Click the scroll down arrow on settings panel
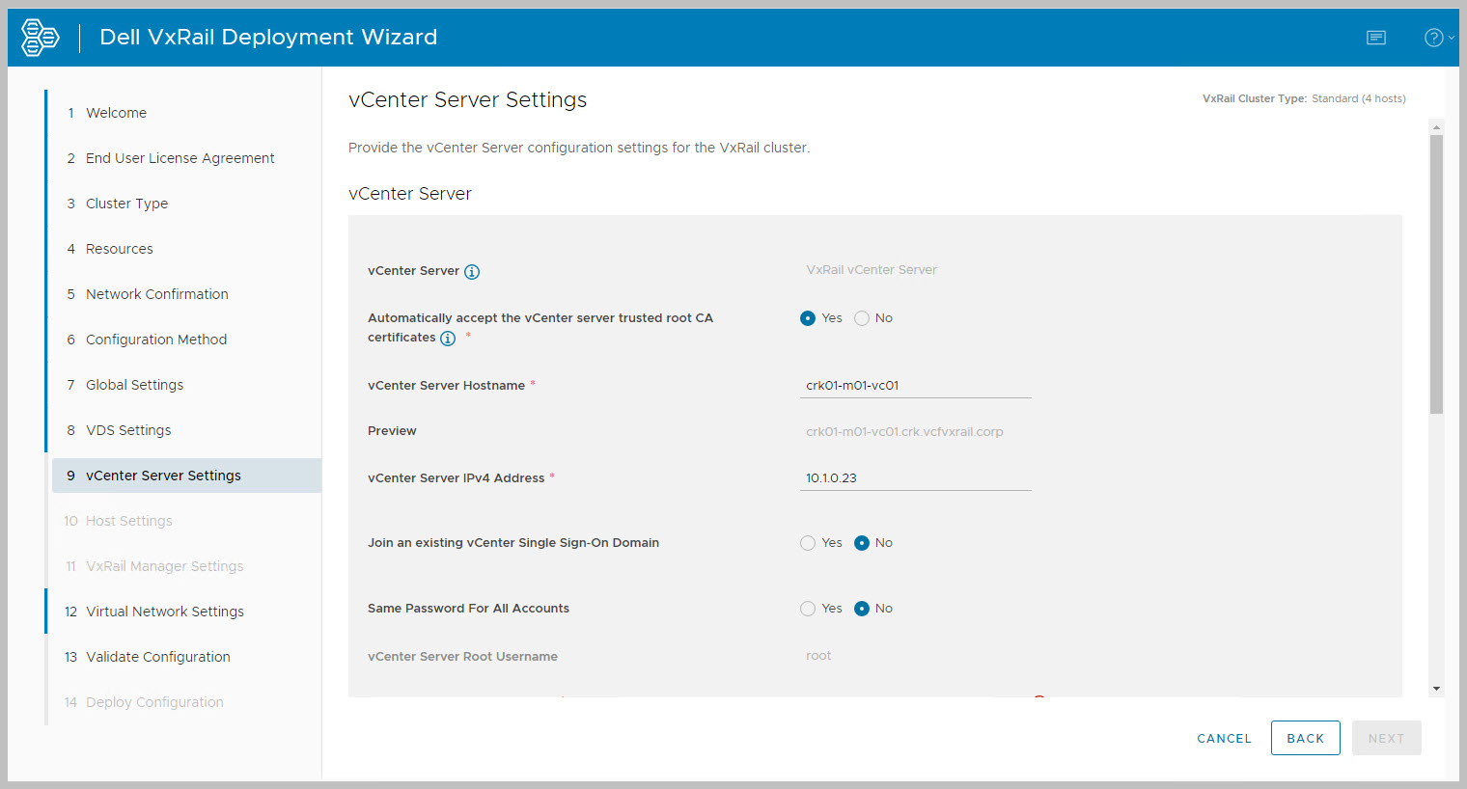Image resolution: width=1467 pixels, height=789 pixels. point(1436,689)
